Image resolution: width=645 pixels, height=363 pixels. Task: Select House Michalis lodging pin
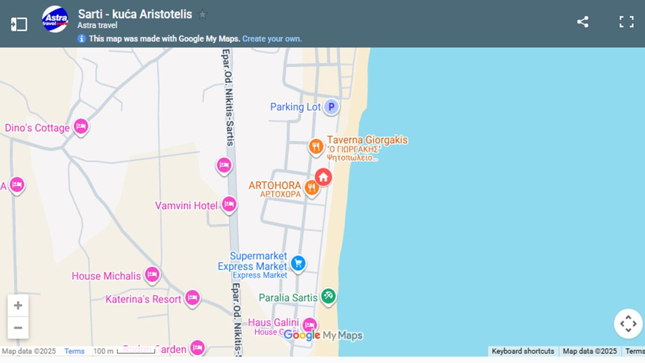[152, 274]
